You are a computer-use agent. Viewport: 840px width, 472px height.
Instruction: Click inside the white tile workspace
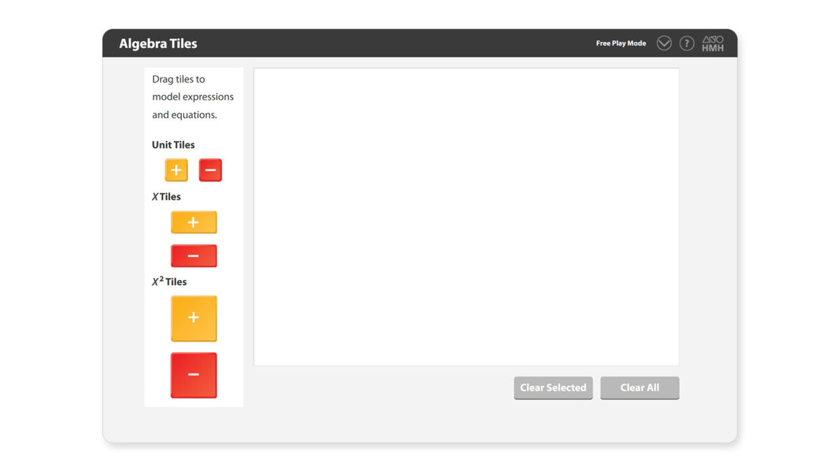pos(466,217)
